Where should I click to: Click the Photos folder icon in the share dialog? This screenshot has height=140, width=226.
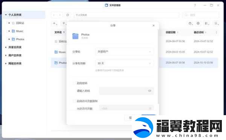click(x=75, y=36)
